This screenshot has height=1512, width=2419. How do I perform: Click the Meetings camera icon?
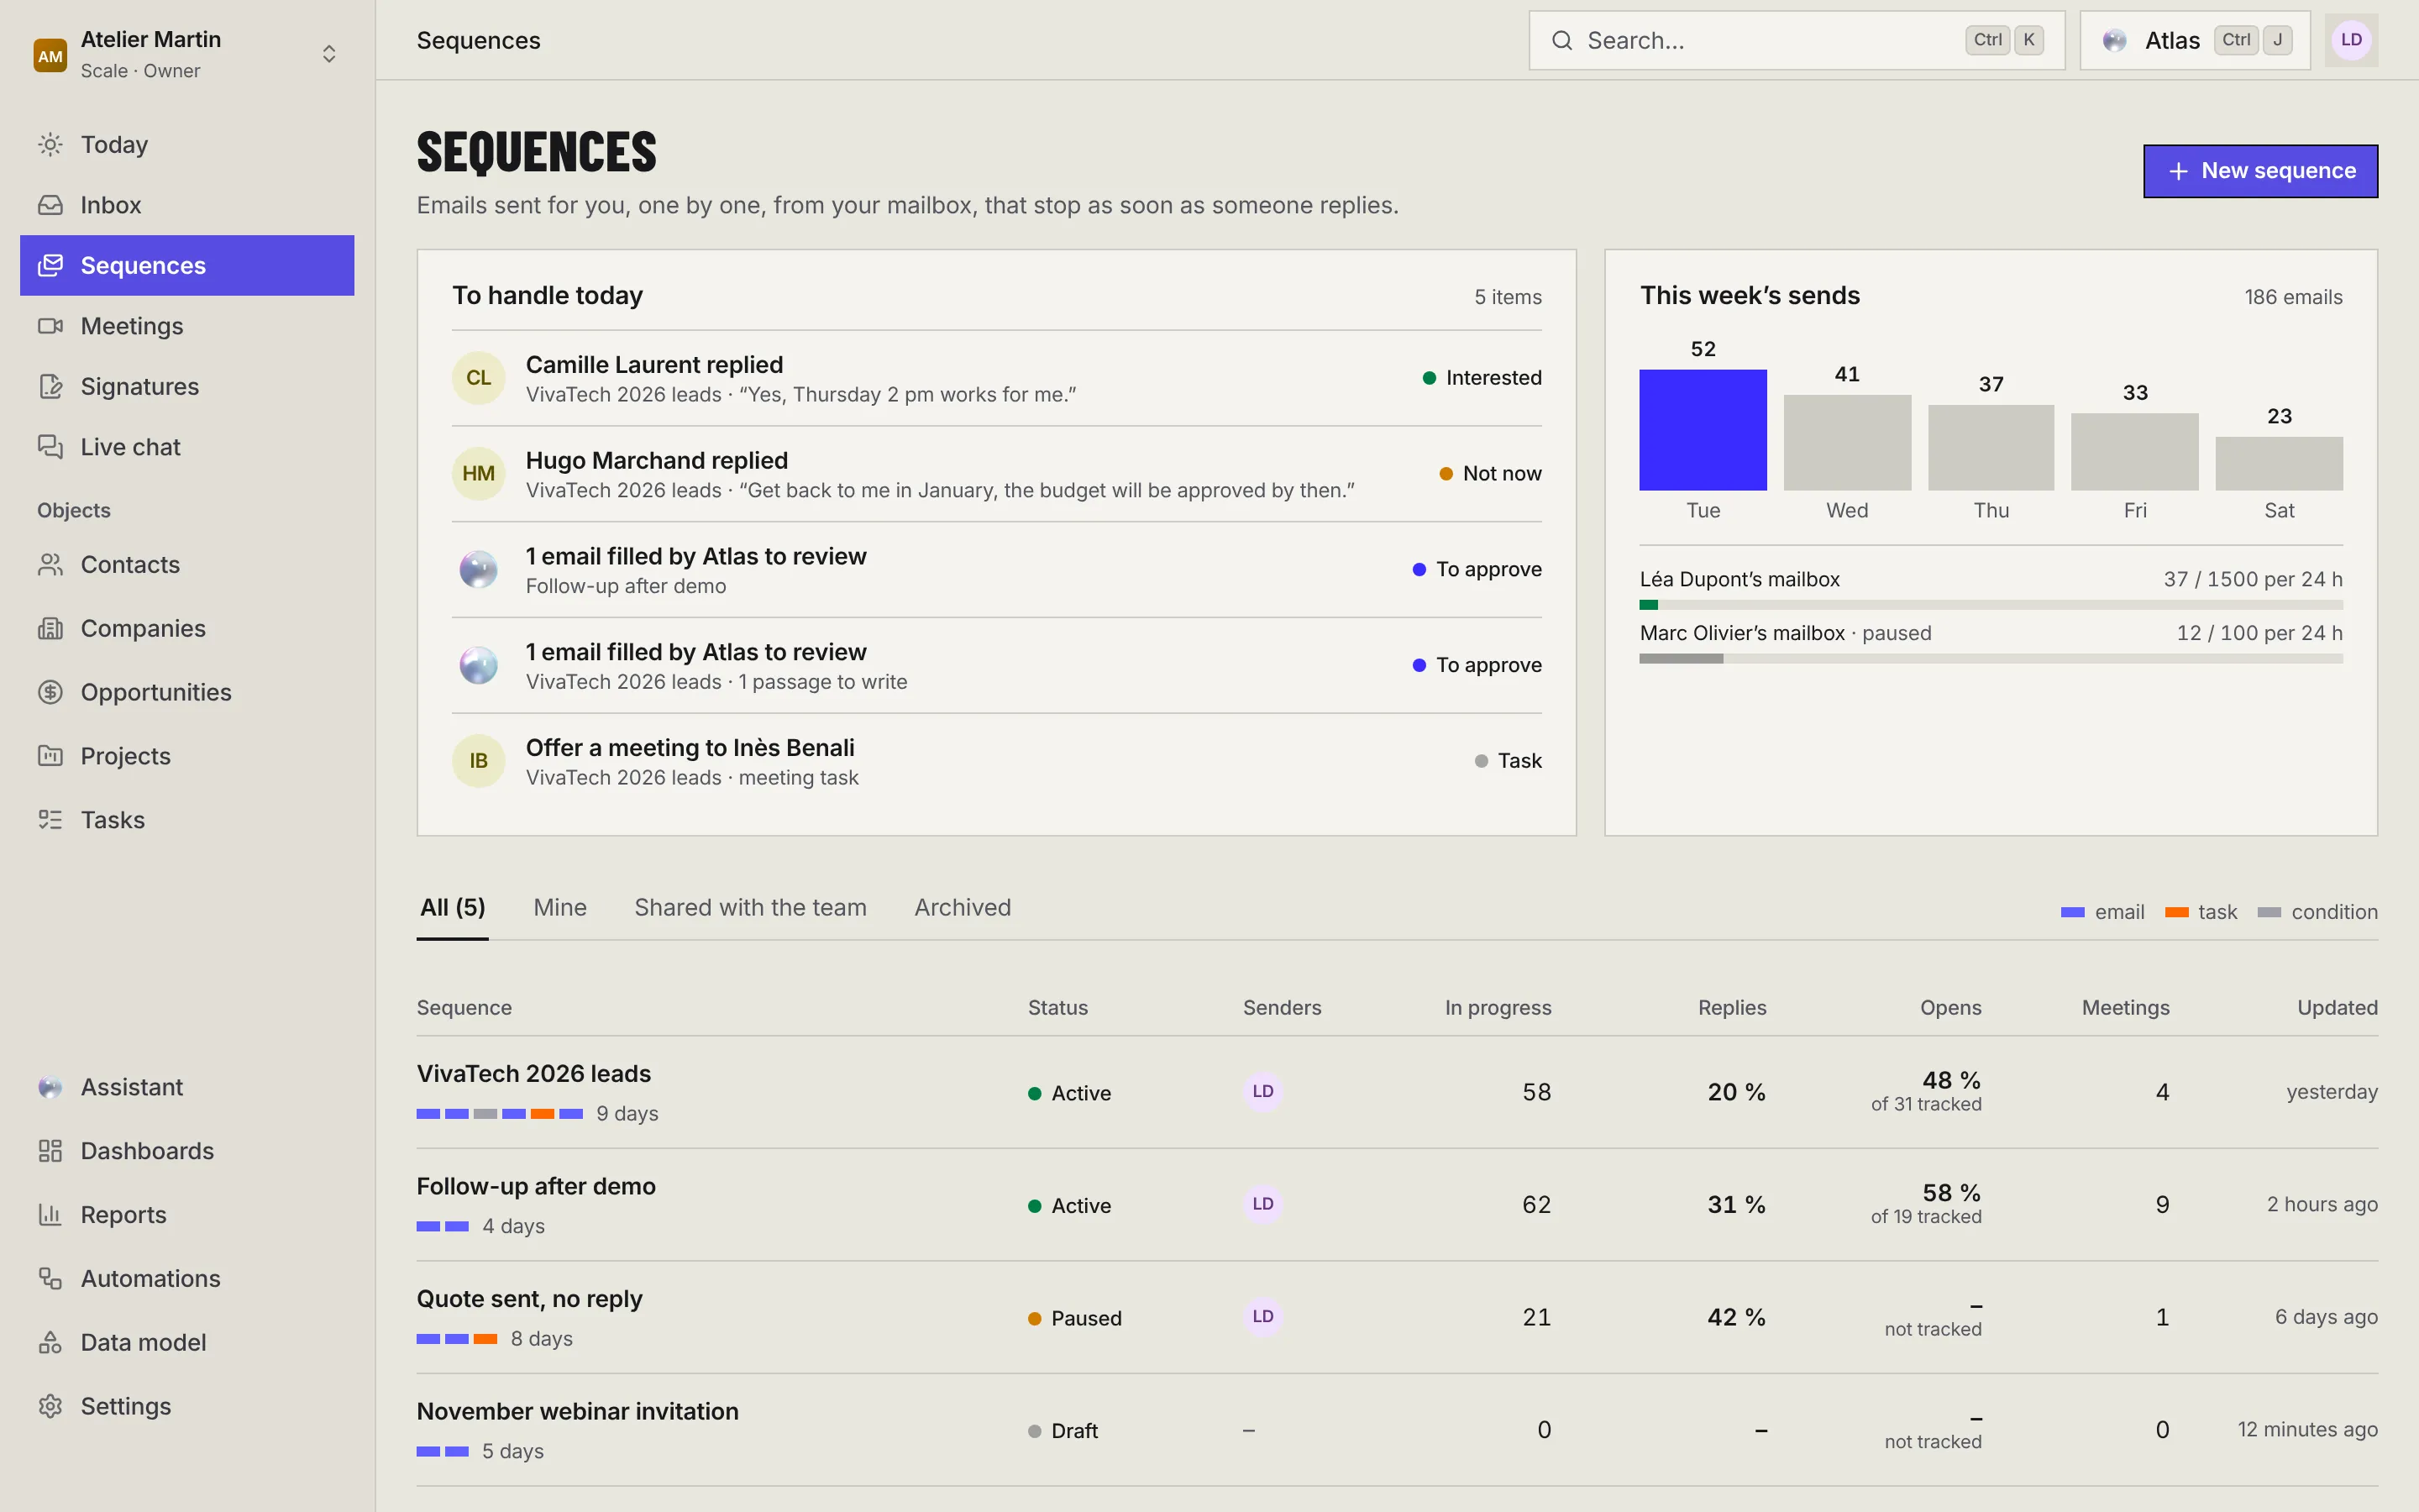coord(50,326)
